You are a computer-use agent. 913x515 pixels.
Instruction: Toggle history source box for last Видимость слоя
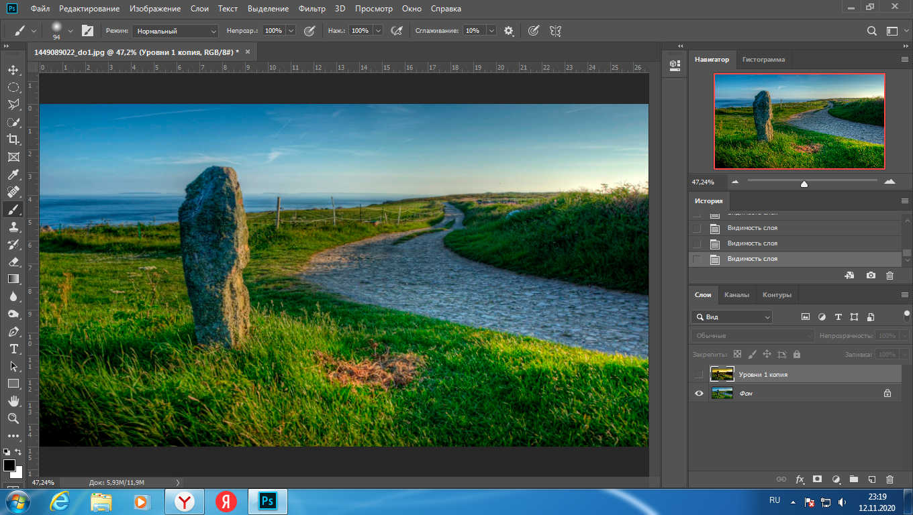(697, 259)
